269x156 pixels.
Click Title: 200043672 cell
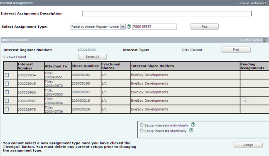click(x=58, y=84)
